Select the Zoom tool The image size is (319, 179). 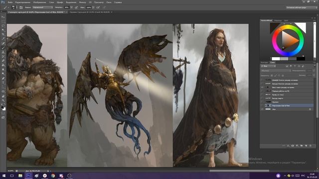point(3,100)
